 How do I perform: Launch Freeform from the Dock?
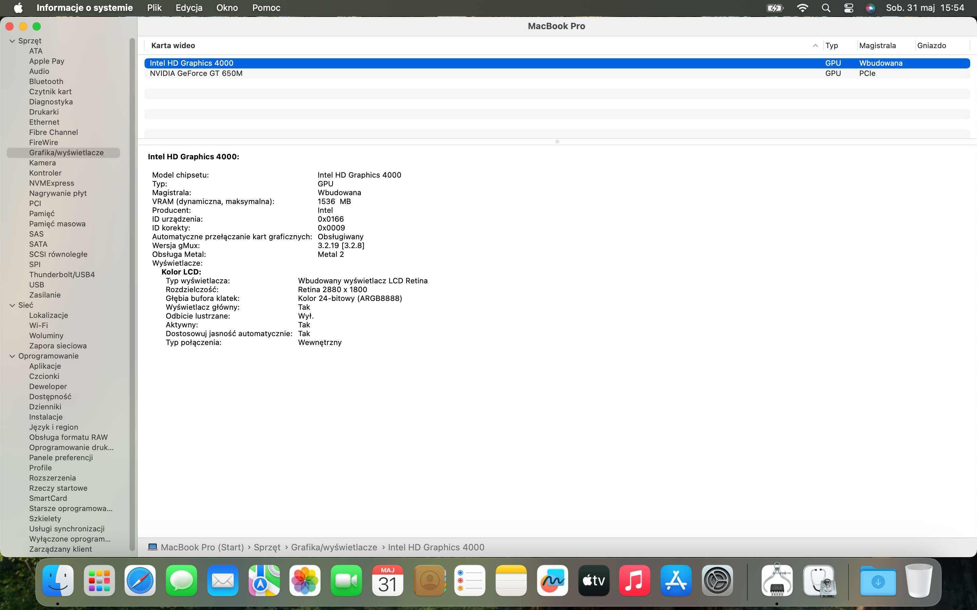click(x=553, y=581)
